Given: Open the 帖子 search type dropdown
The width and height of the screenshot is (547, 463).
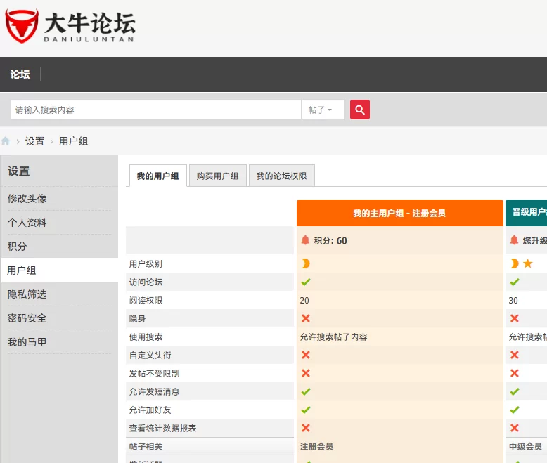Looking at the screenshot, I should point(322,110).
